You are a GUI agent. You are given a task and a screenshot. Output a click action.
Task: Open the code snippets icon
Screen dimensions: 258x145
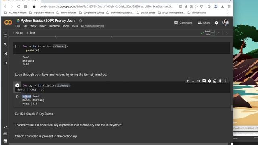pyautogui.click(x=5, y=127)
